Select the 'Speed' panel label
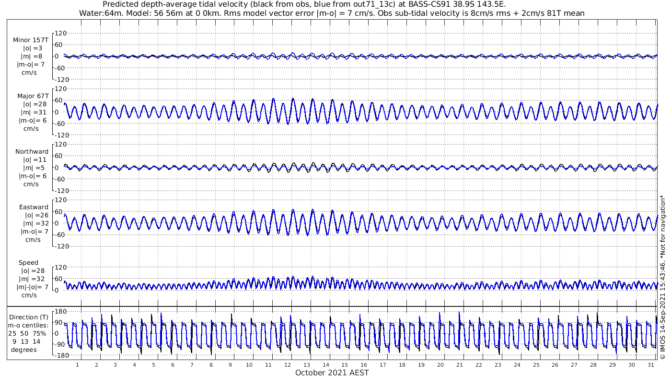The width and height of the screenshot is (671, 383). (x=28, y=262)
